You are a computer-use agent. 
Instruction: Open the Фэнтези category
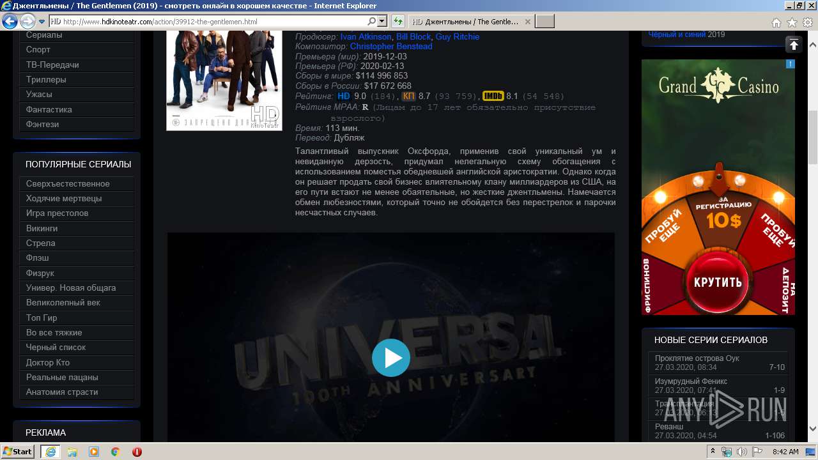point(77,124)
